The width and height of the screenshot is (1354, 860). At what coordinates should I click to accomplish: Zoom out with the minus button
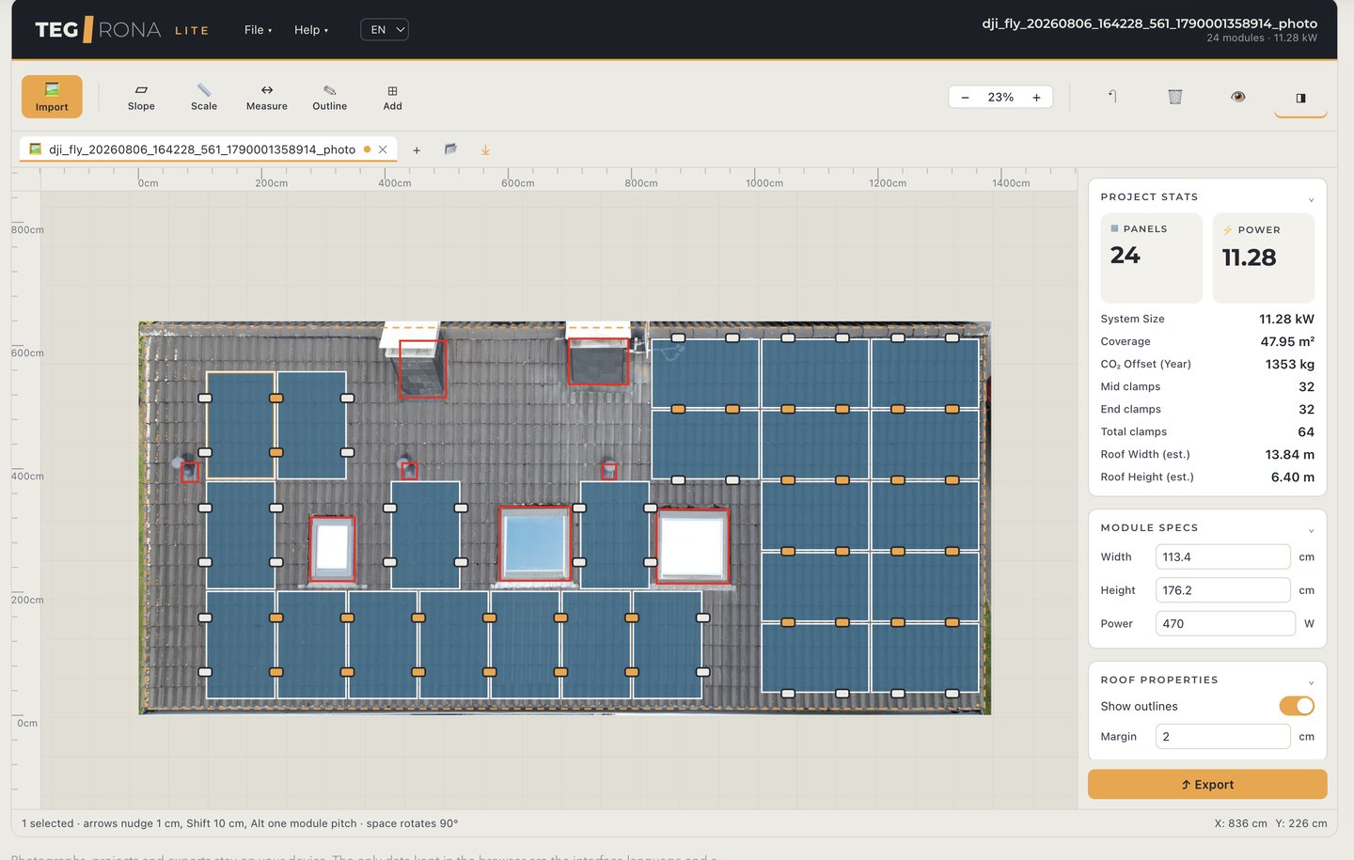click(965, 97)
